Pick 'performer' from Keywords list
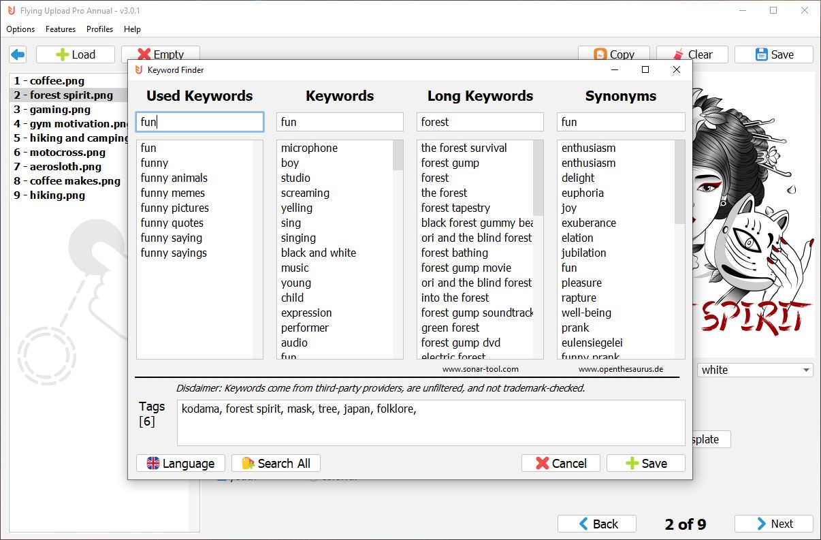Viewport: 821px width, 540px height. pos(305,328)
